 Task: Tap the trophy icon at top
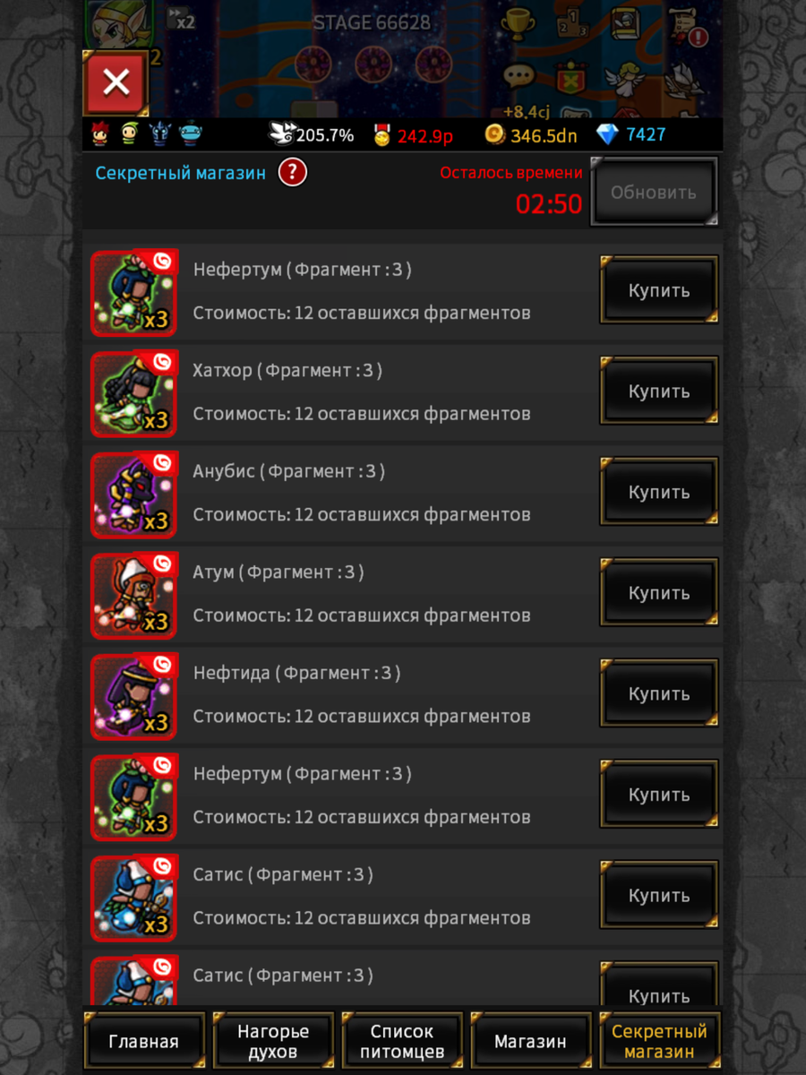(517, 26)
